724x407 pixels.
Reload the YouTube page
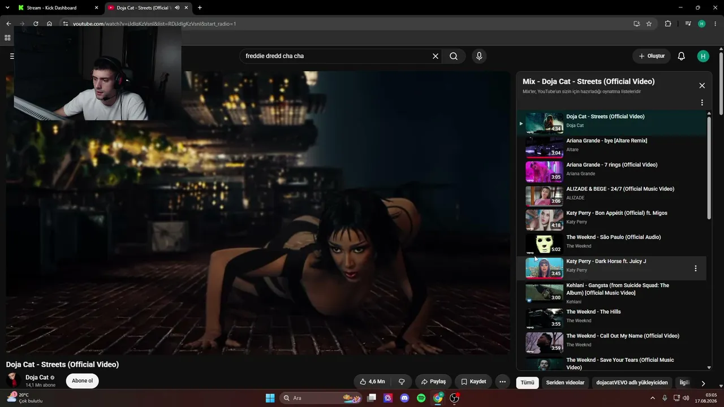(x=36, y=24)
